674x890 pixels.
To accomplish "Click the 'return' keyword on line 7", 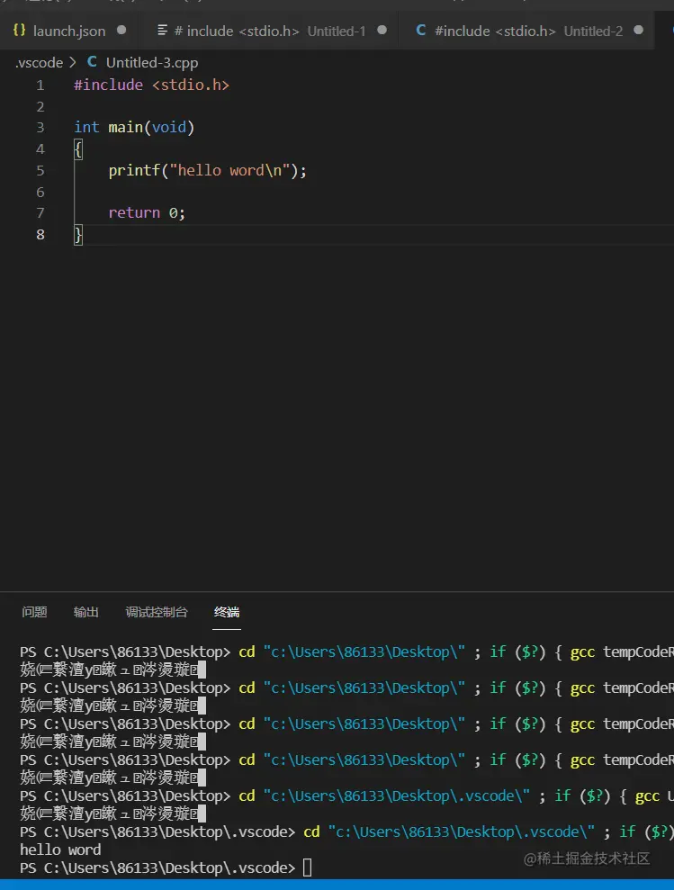I will pyautogui.click(x=134, y=213).
